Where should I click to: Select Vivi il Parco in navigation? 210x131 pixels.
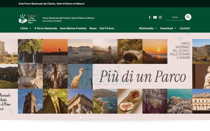click(107, 28)
